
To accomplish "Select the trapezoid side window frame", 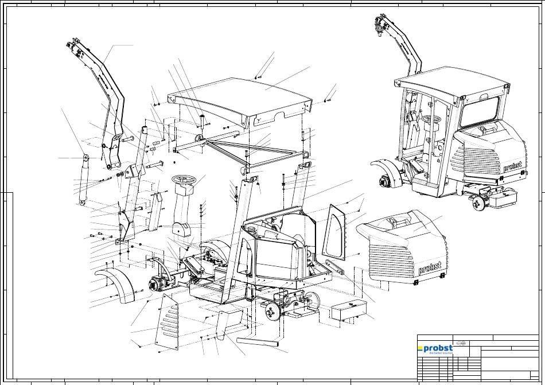I will pos(334,231).
